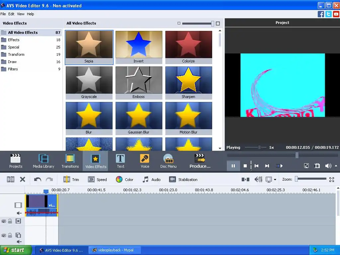Delete the selected clip with X icon
The height and width of the screenshot is (255, 340).
pyautogui.click(x=23, y=180)
